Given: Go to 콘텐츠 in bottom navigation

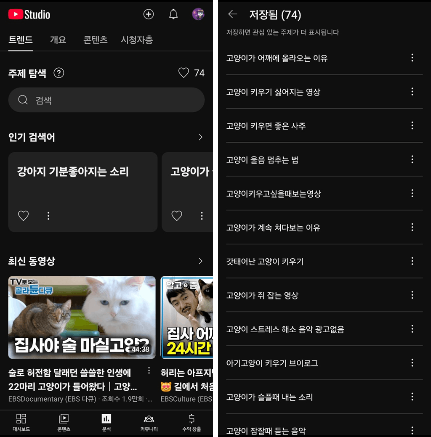Looking at the screenshot, I should click(64, 423).
